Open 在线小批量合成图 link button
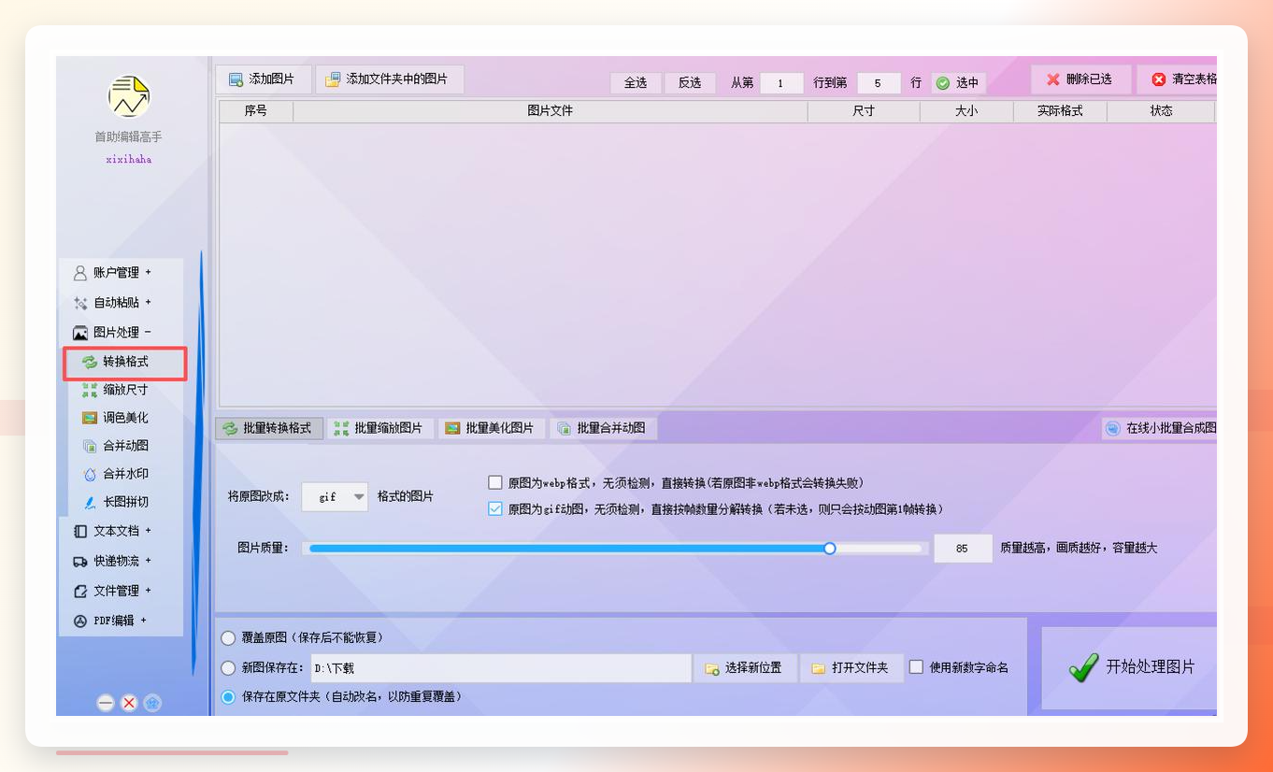This screenshot has height=772, width=1273. pos(1160,428)
